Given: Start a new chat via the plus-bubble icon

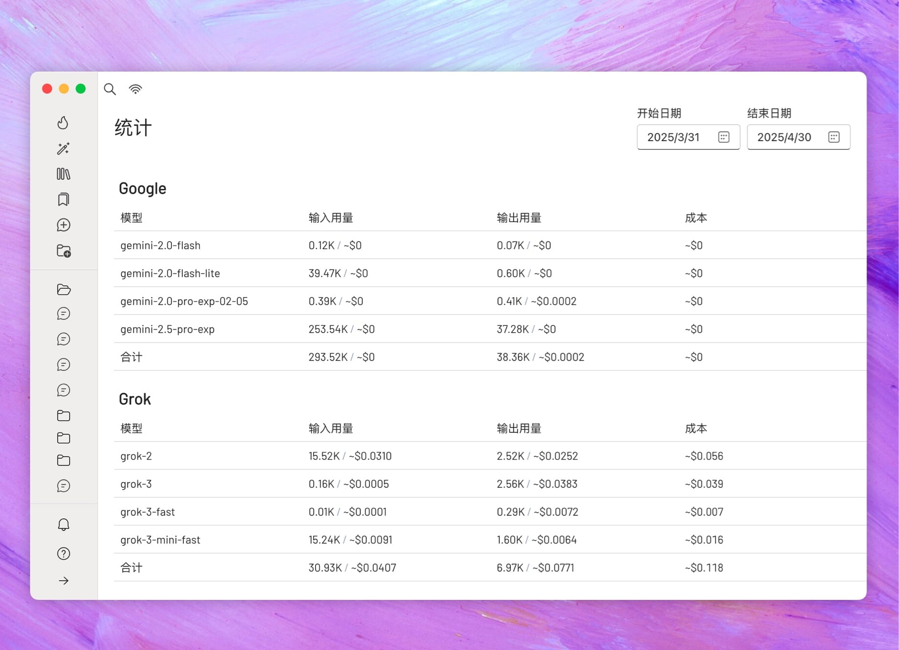Looking at the screenshot, I should 63,225.
